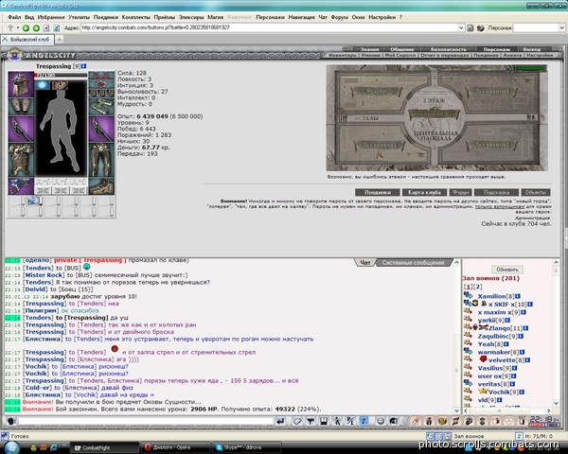
Task: Open the Файл menu
Action: (x=14, y=17)
